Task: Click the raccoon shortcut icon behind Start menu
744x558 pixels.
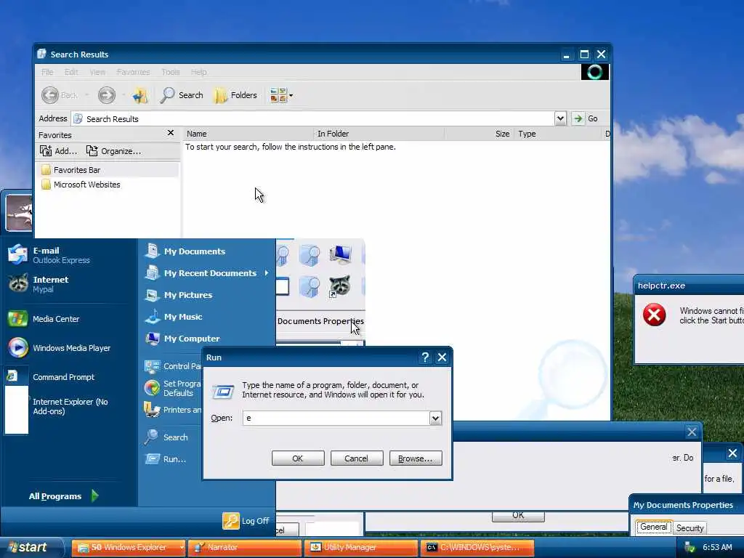Action: 339,286
